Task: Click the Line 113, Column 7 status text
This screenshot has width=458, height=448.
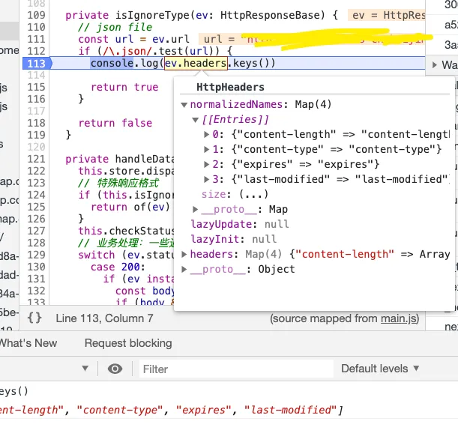Action: [104, 318]
